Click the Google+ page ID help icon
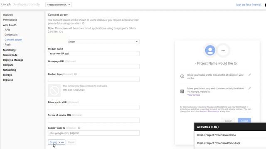 click(x=79, y=128)
